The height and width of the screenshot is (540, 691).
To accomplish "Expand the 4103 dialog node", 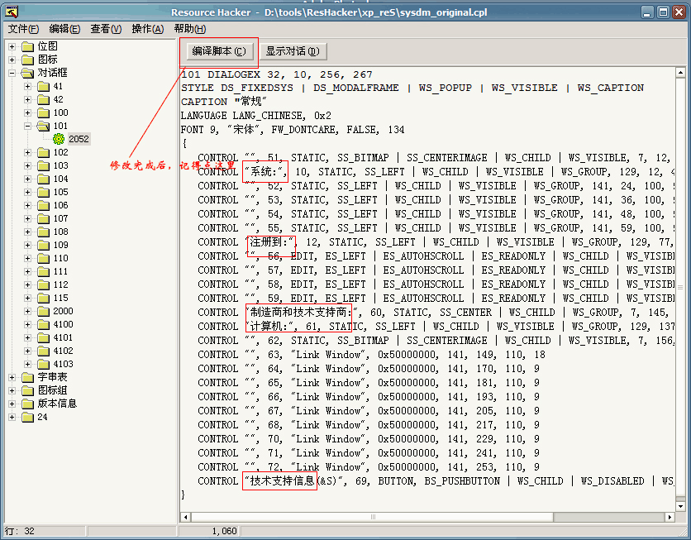I will click(x=28, y=364).
